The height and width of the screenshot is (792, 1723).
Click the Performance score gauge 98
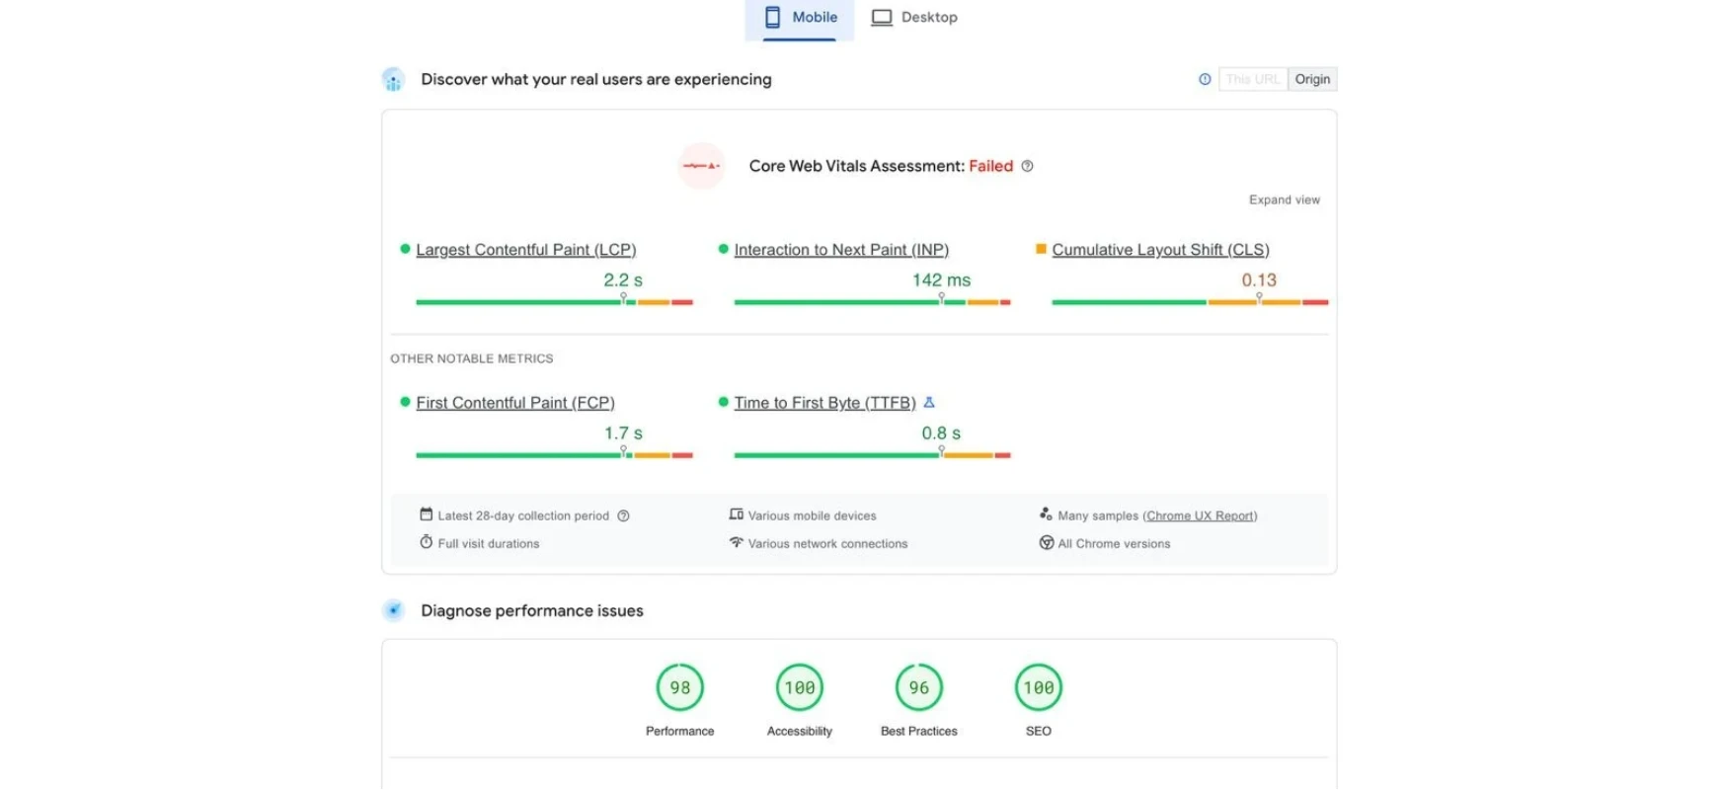679,687
